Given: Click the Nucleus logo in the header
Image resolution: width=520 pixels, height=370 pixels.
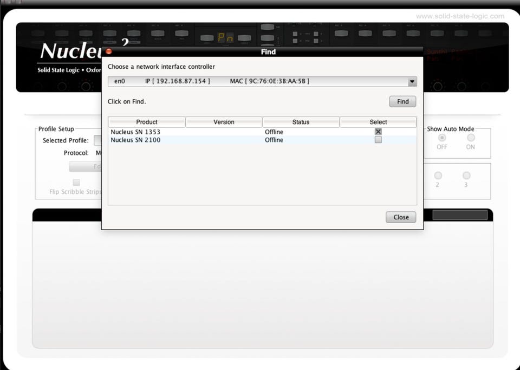Looking at the screenshot, I should (71, 51).
